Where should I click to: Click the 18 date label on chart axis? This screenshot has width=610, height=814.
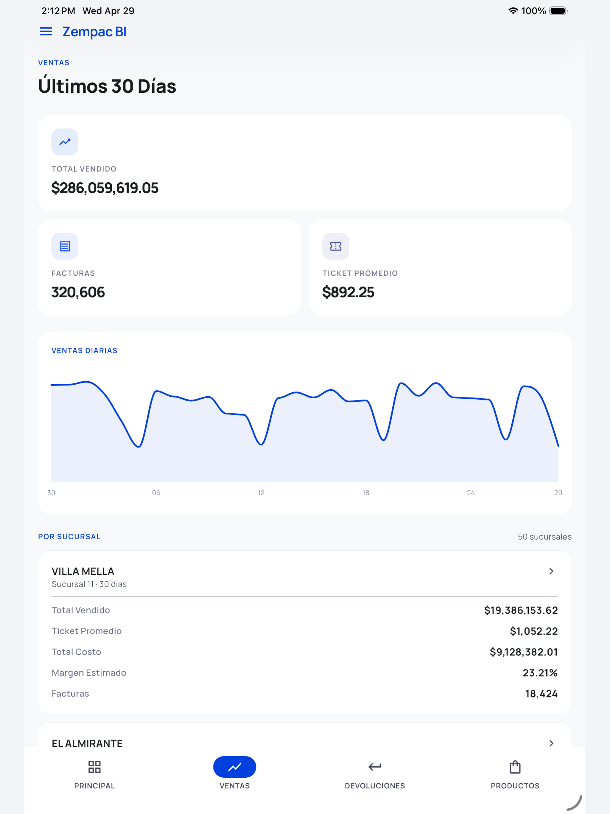[366, 493]
